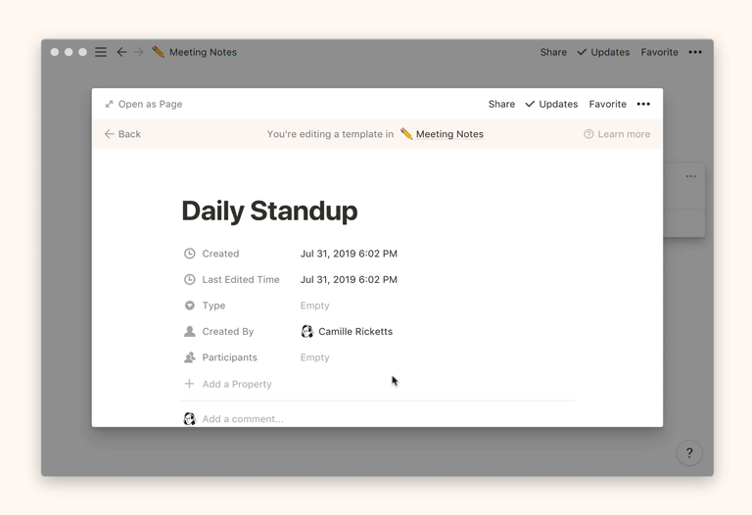Image resolution: width=752 pixels, height=515 pixels.
Task: Click the Participants property label
Action: coord(230,357)
